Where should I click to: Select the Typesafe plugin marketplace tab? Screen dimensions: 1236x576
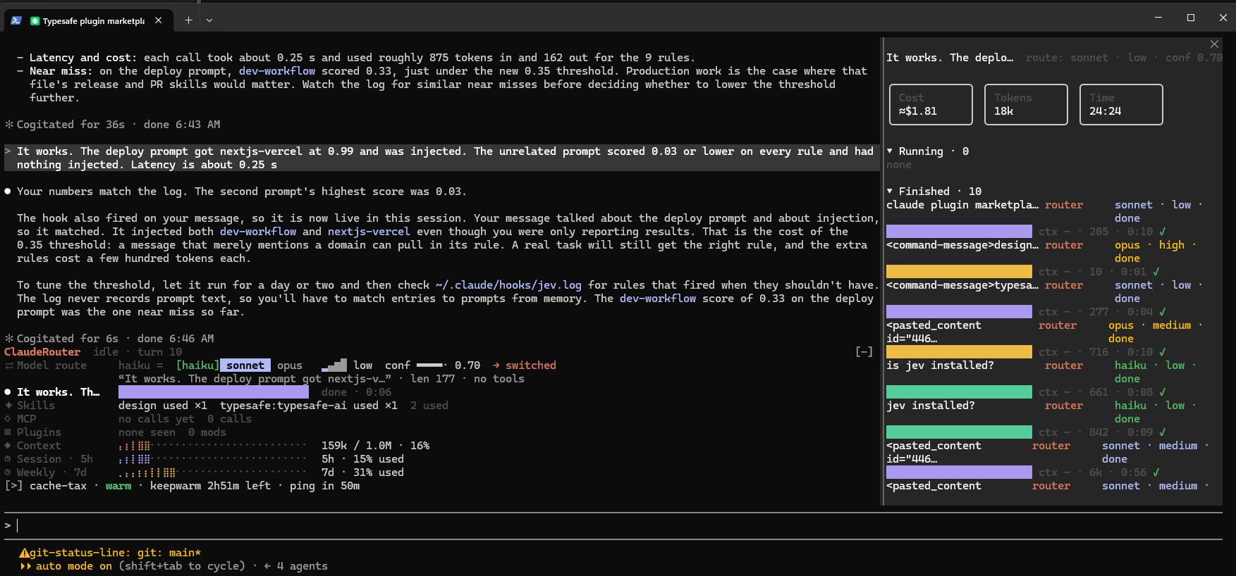coord(87,20)
